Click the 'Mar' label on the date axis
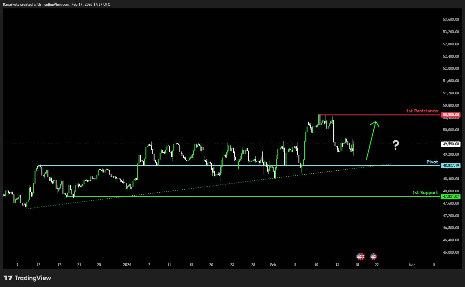The height and width of the screenshot is (287, 465). (x=412, y=265)
